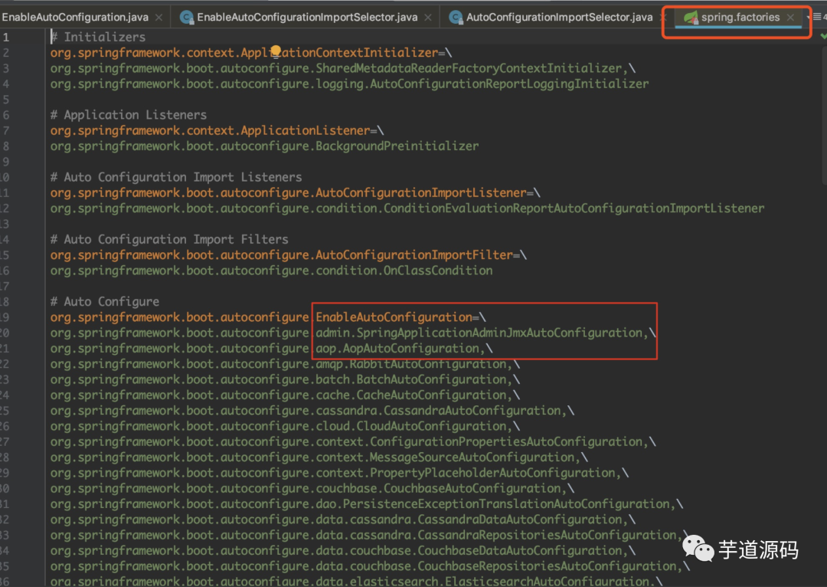Close the EnableAutoConfiguration.java tab

159,18
